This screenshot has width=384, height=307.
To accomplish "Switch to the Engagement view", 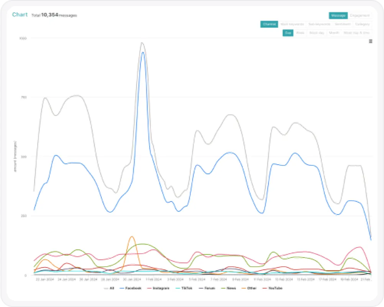I will pos(360,15).
